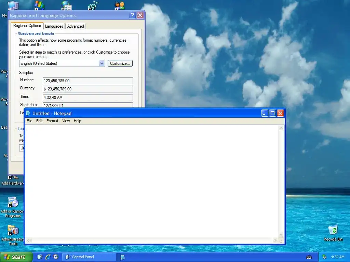
Task: Click the Standards and formats group label
Action: tap(36, 34)
